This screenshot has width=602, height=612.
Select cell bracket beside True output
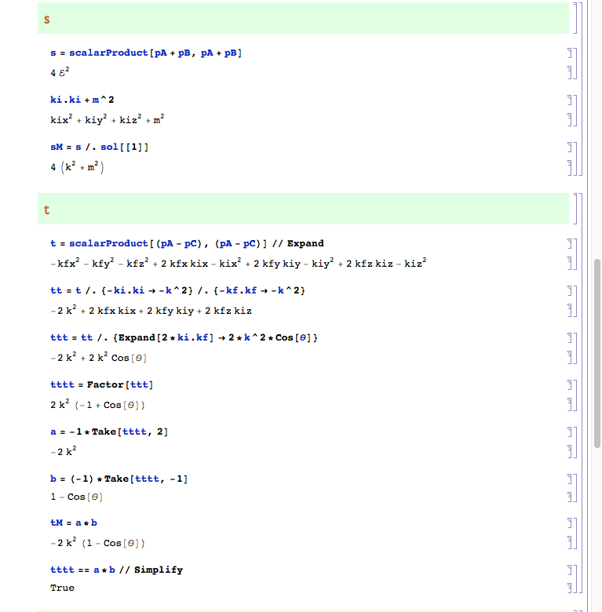[570, 588]
